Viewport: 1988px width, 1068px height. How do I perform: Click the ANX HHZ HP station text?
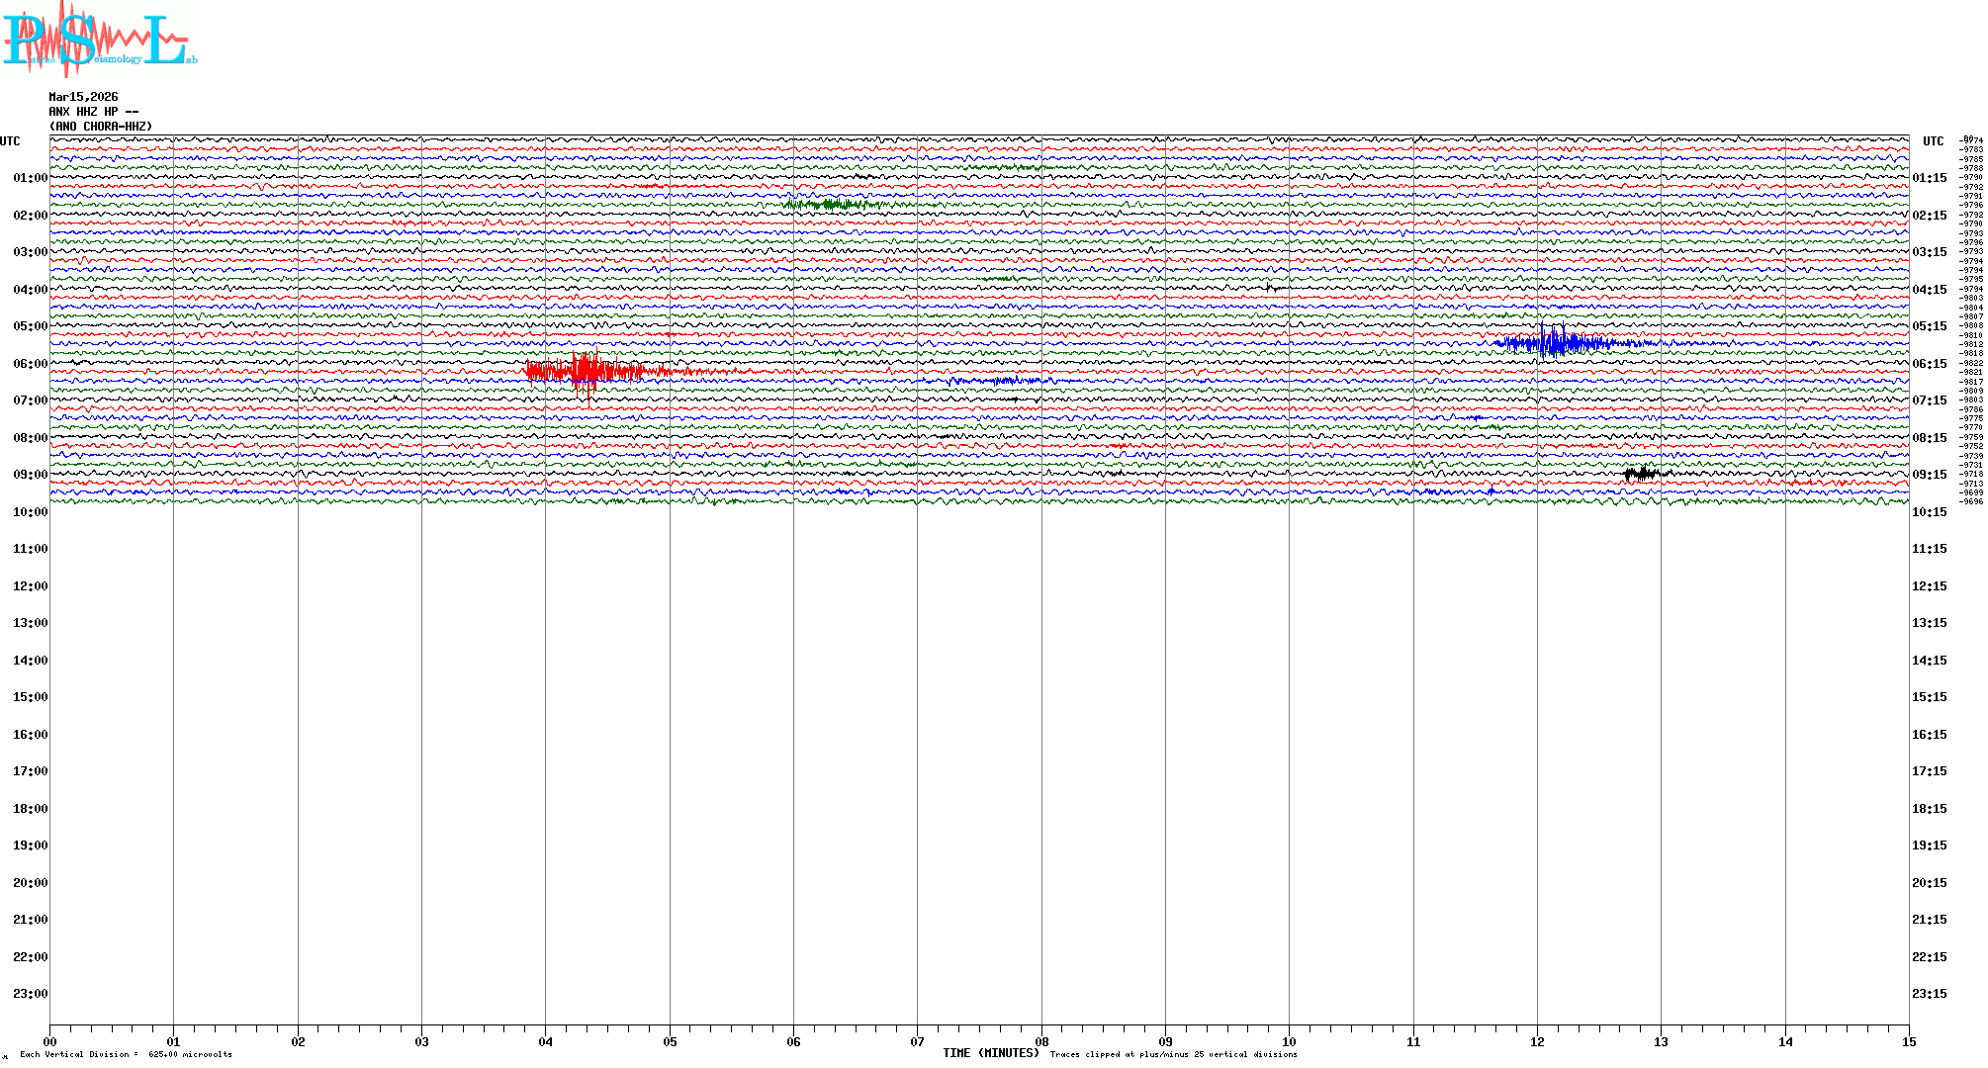click(93, 112)
